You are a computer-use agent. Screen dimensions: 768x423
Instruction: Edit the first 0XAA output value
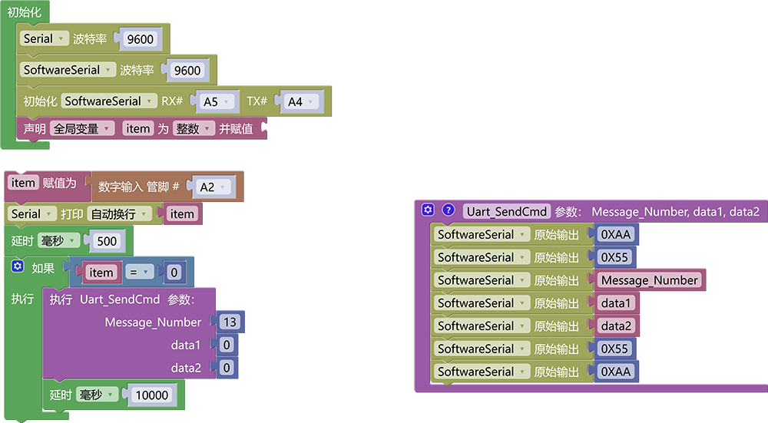click(616, 234)
